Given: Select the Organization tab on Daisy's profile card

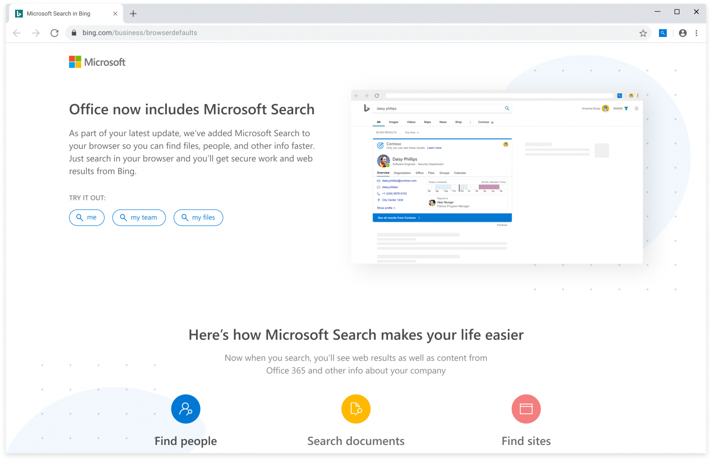Looking at the screenshot, I should point(402,173).
